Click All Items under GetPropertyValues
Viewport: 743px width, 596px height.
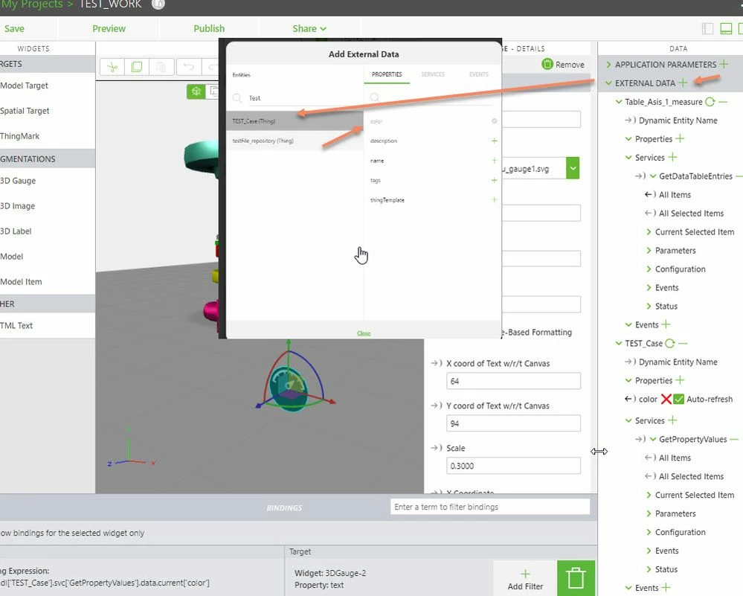point(675,458)
